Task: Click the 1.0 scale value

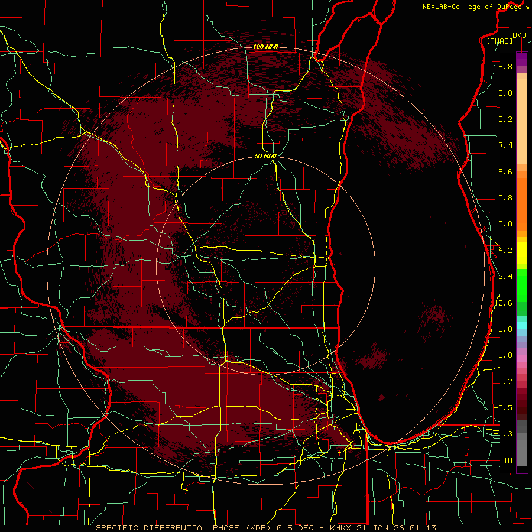Action: click(505, 355)
